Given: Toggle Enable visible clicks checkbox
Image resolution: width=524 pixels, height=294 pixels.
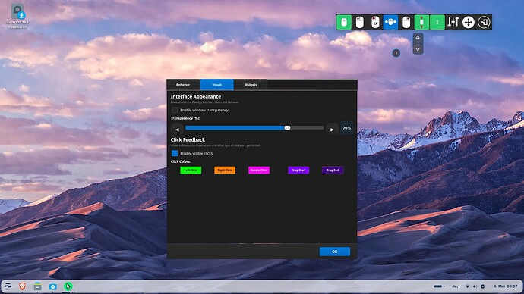Looking at the screenshot, I should click(x=175, y=153).
